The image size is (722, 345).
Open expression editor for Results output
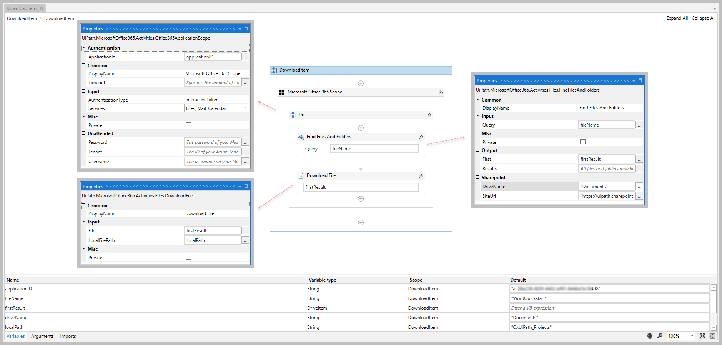tap(639, 169)
